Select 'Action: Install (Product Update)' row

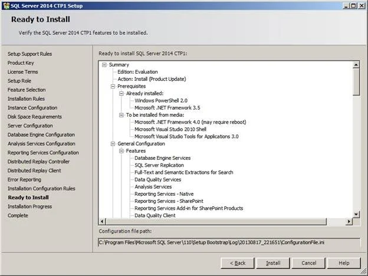tap(152, 79)
